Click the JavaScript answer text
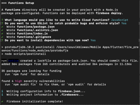Screen dimensions: 140x105 coord(120,20)
